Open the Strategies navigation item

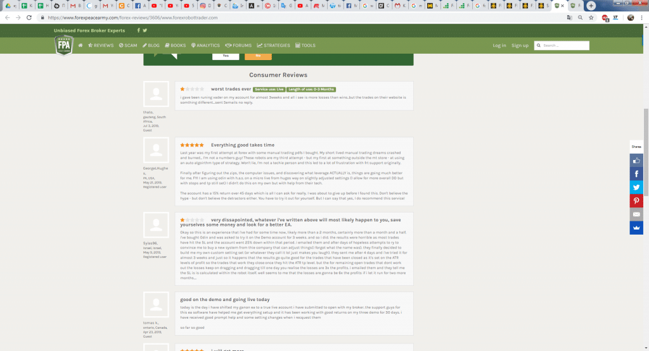tap(274, 46)
